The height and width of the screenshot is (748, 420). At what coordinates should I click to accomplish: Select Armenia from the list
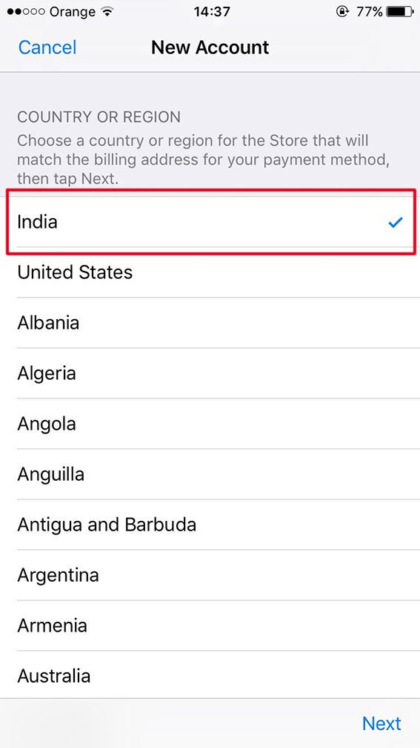pos(210,626)
